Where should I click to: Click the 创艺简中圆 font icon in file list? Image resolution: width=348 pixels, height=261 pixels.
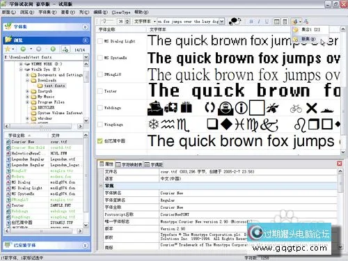click(x=8, y=223)
